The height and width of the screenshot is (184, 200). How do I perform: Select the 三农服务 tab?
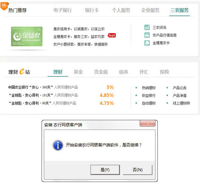[180, 10]
